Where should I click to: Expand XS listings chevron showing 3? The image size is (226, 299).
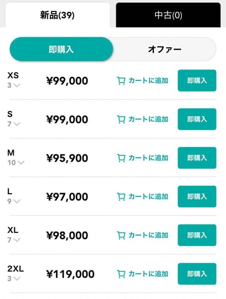pos(17,85)
